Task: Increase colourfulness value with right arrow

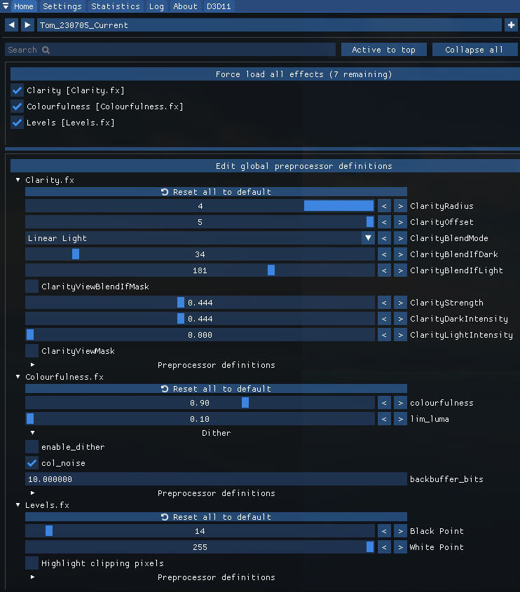Action: click(400, 403)
